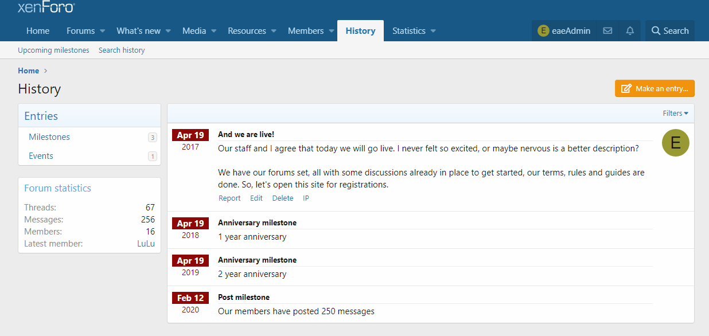
Task: Open the Filters dropdown
Action: 675,114
